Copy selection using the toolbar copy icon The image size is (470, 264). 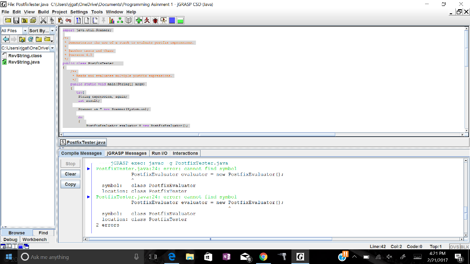tap(51, 20)
